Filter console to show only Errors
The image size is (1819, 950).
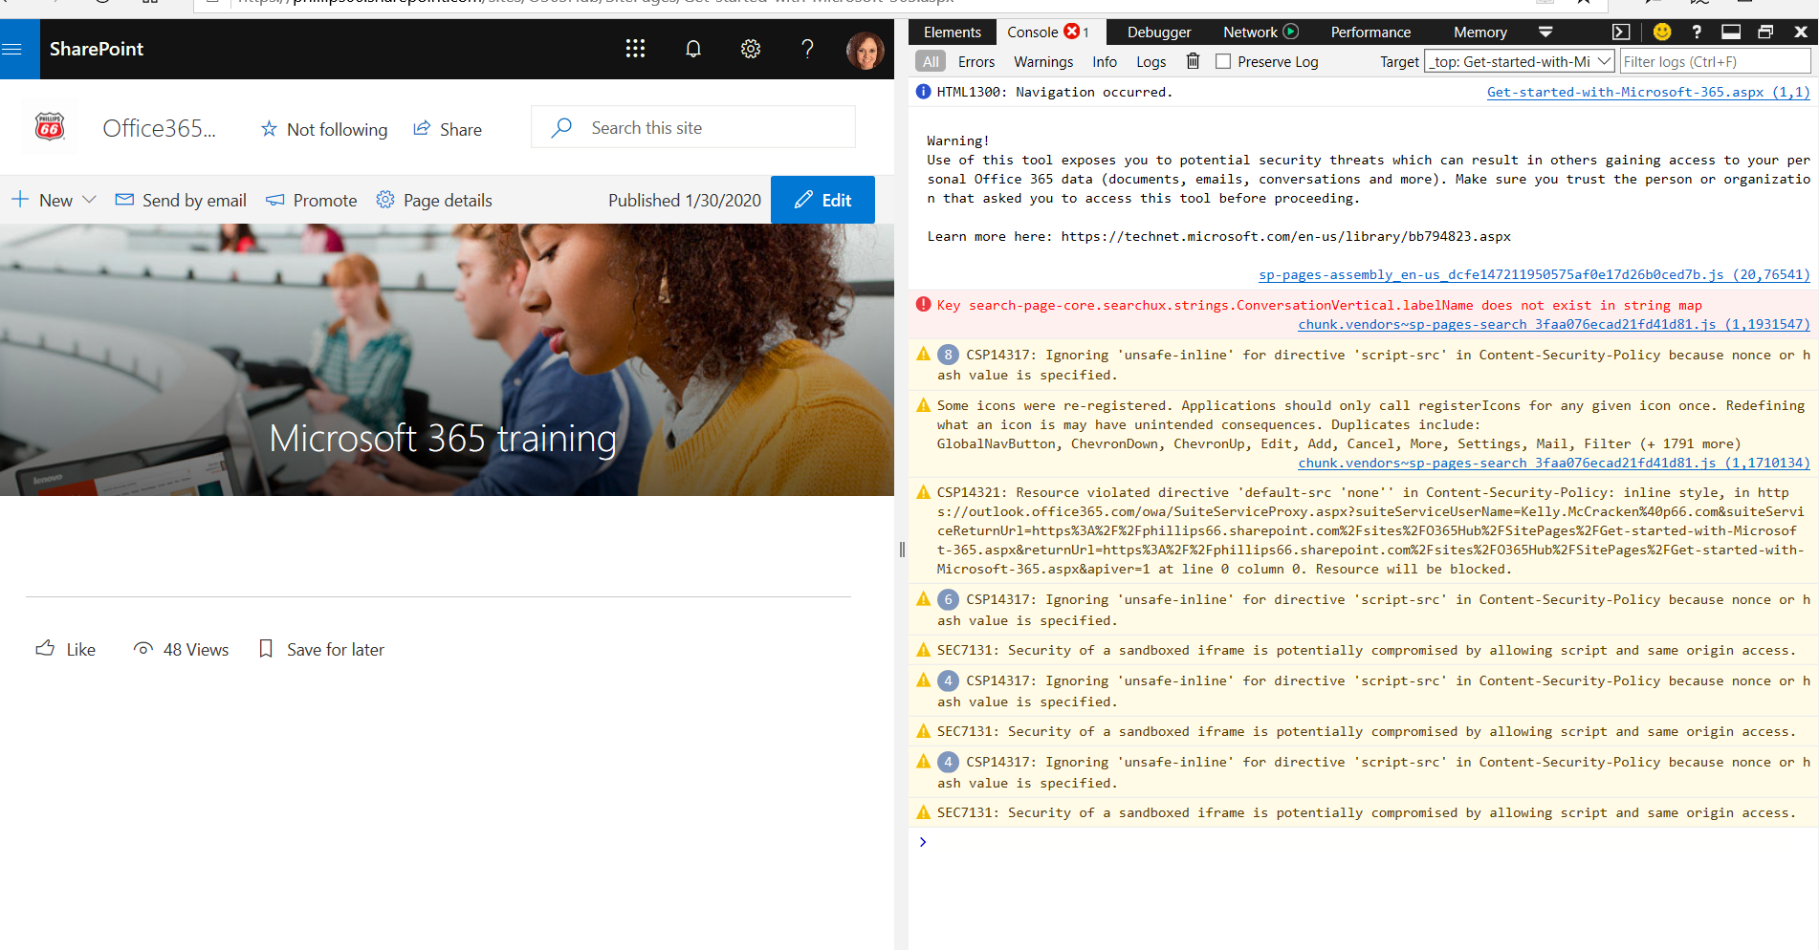975,61
